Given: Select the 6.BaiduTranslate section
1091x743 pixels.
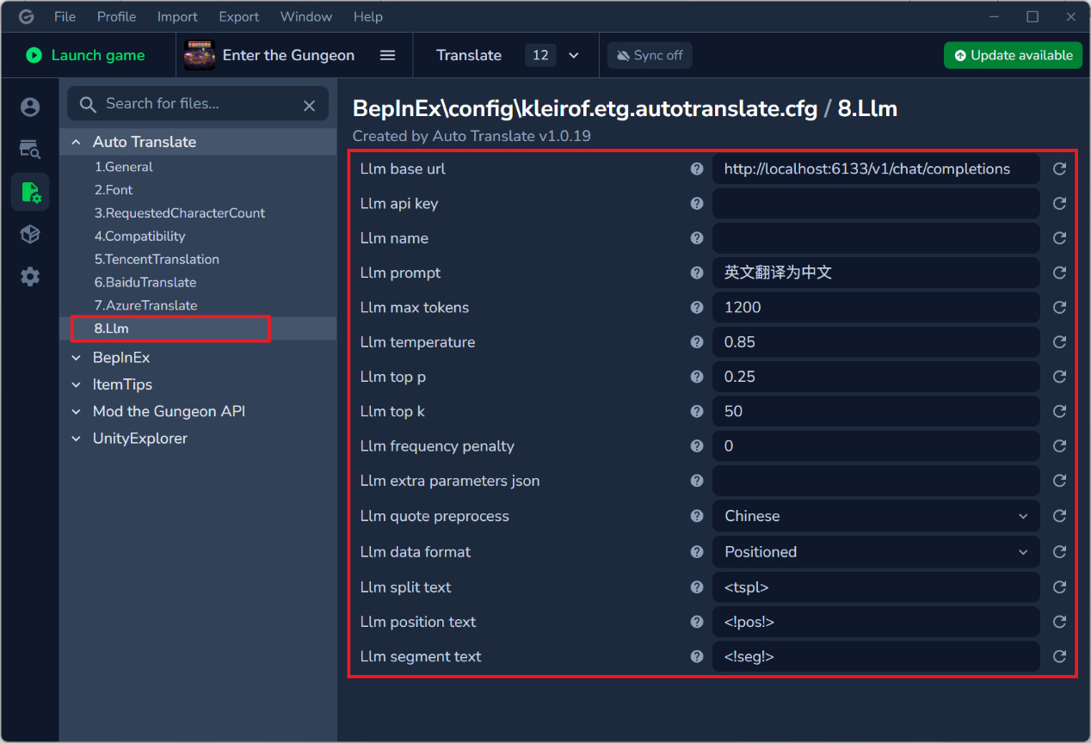Looking at the screenshot, I should click(198, 282).
